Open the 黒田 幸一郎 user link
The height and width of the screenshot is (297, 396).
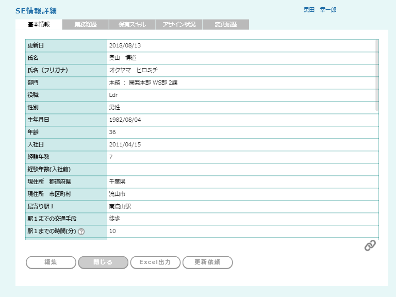click(x=320, y=10)
